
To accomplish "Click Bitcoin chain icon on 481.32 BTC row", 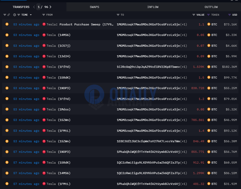I will click(x=7, y=184).
